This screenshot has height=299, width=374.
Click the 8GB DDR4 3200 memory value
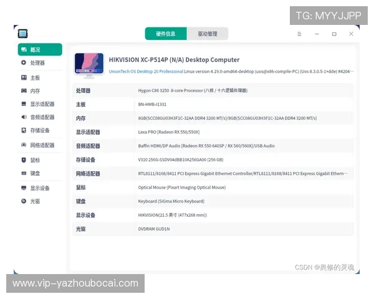[228, 118]
